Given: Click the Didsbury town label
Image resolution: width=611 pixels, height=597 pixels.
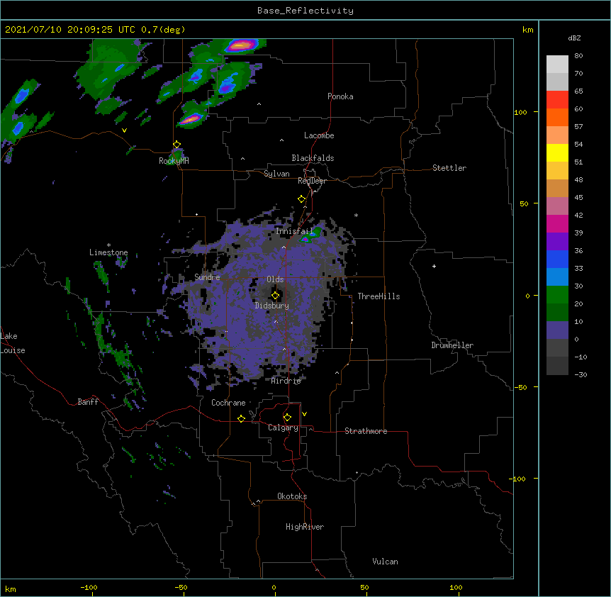Looking at the screenshot, I should click(x=272, y=306).
